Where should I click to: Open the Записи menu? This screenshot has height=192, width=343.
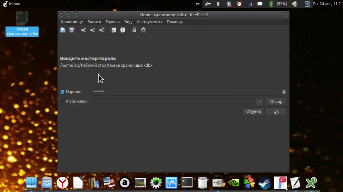pos(94,22)
